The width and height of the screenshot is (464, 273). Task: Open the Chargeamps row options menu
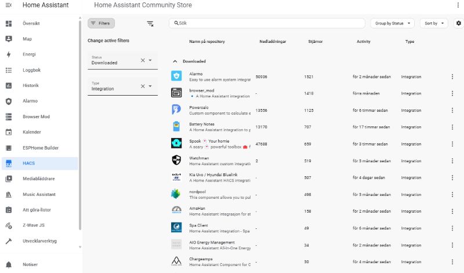click(x=452, y=262)
